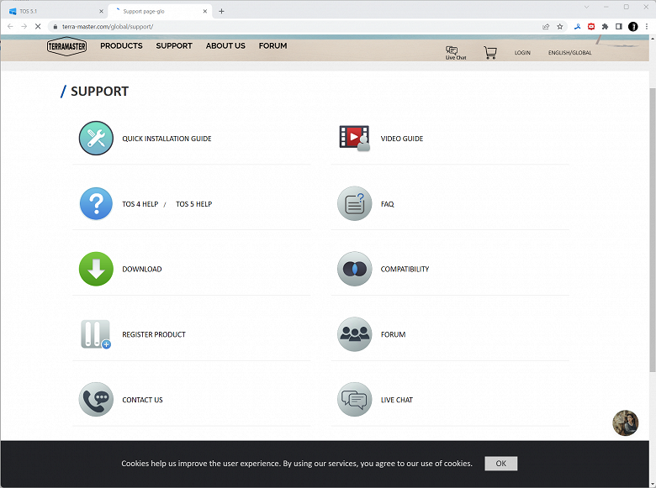The width and height of the screenshot is (656, 488).
Task: Open the Forum people group icon
Action: click(354, 334)
